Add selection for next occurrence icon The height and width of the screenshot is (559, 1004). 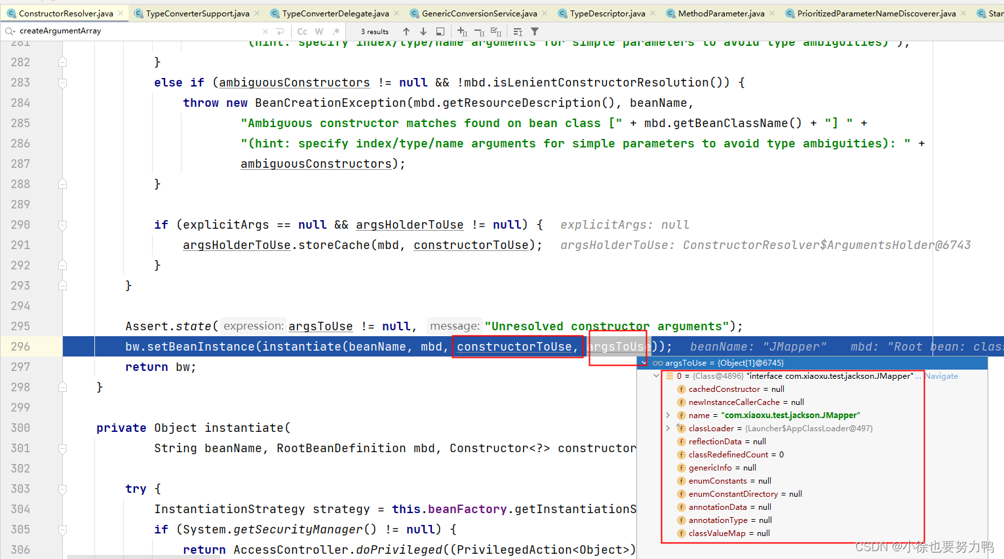pyautogui.click(x=462, y=31)
